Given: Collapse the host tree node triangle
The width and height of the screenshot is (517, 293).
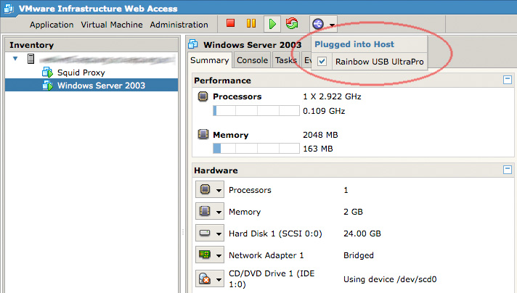Looking at the screenshot, I should tap(15, 59).
